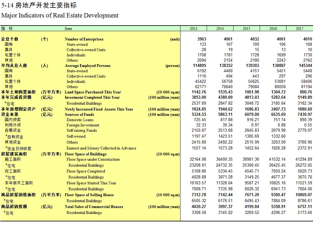Click the enterprises value 3963
This screenshot has width=313, height=232.
pyautogui.click(x=202, y=39)
